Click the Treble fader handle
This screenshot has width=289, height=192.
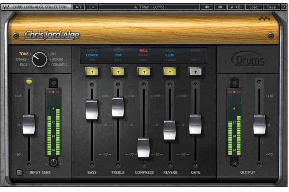(x=118, y=107)
